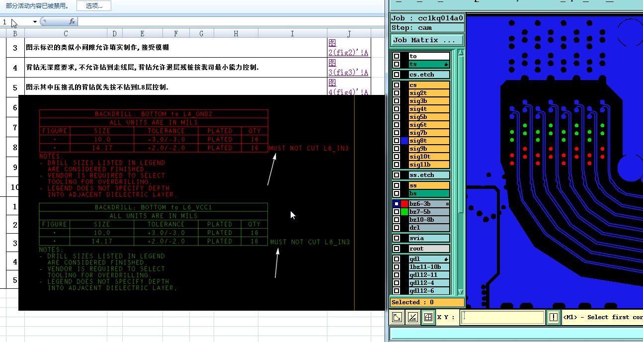The image size is (643, 342).
Task: Select the sig9b layer name
Action: [429, 149]
